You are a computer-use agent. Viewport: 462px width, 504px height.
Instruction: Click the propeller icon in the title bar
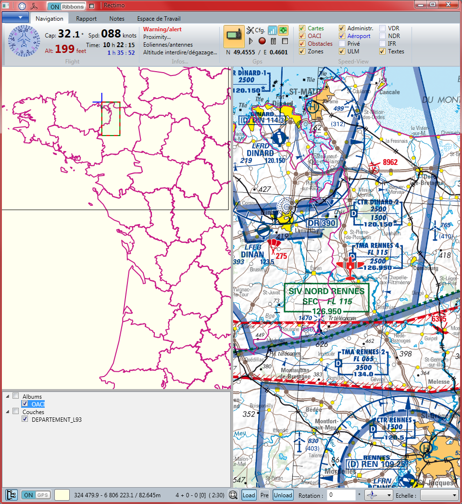point(34,6)
